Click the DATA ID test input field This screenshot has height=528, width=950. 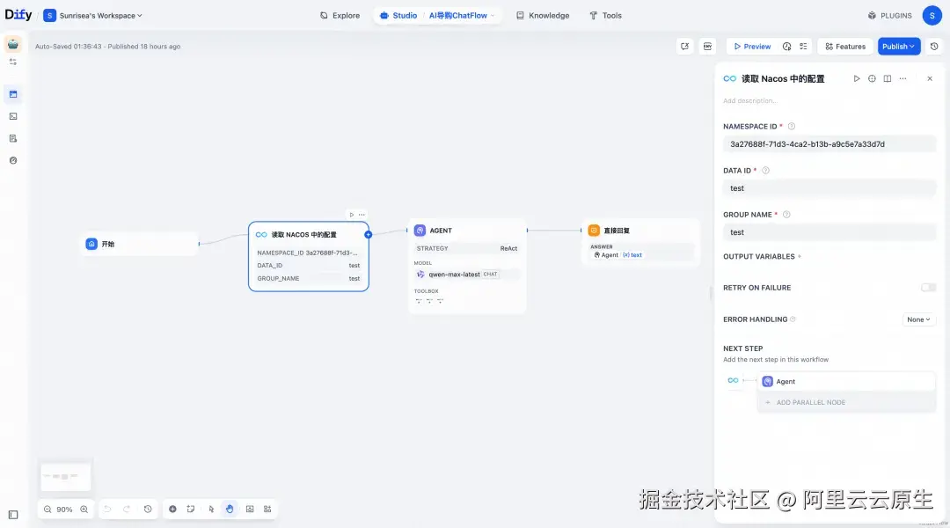pyautogui.click(x=827, y=187)
